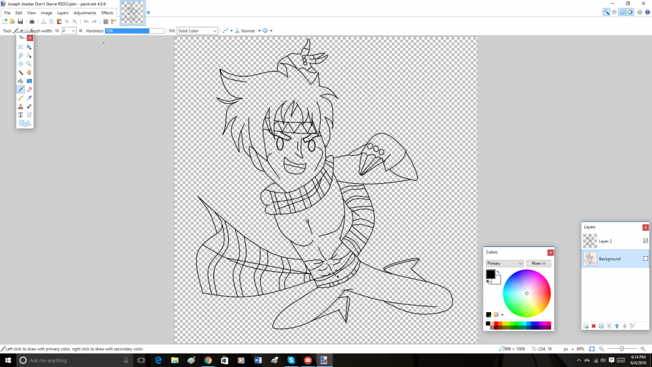
Task: Open the palette management dropdown arrow
Action: tap(502, 315)
